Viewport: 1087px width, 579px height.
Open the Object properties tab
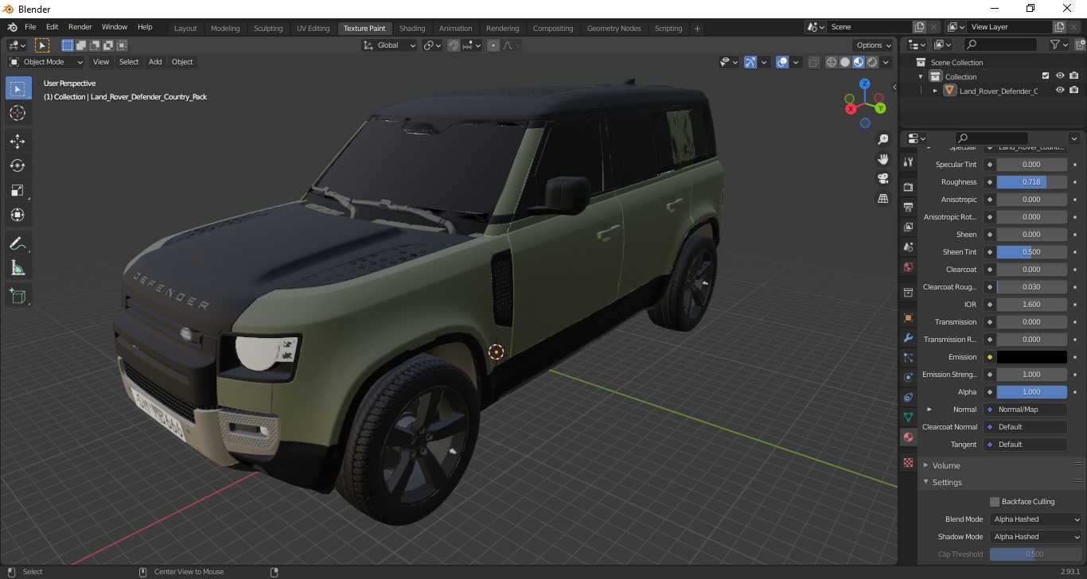click(x=908, y=317)
